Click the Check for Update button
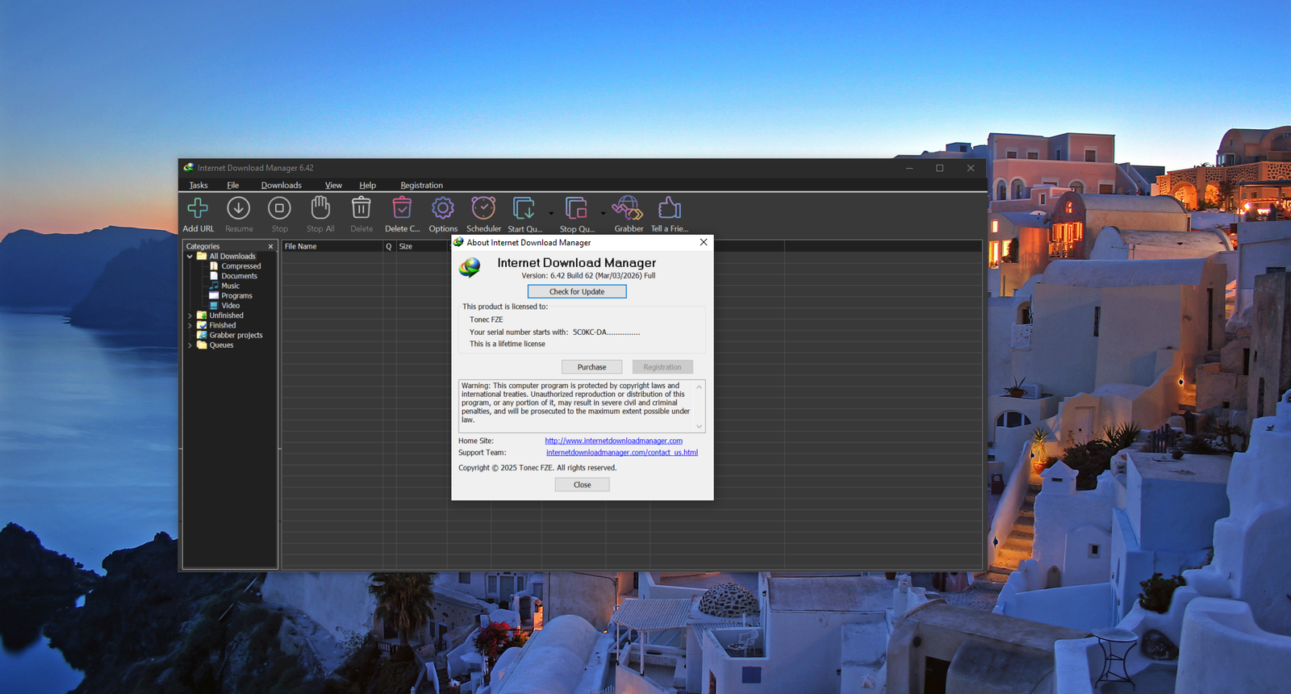This screenshot has width=1291, height=694. [576, 291]
